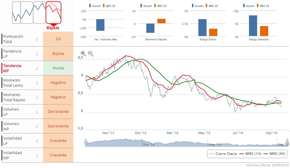Select the Momento Total Rápido row
The height and width of the screenshot is (168, 290).
tap(37, 97)
